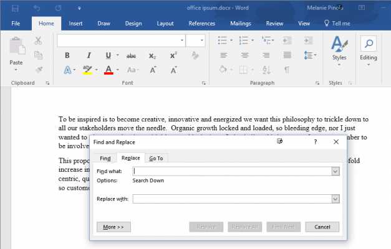Apply yellow text highlight color
The image size is (391, 249).
pyautogui.click(x=87, y=70)
